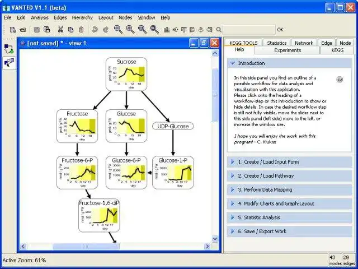Switch to the KEGG TOOLS tab
Image resolution: width=358 pixels, height=269 pixels.
pos(243,43)
